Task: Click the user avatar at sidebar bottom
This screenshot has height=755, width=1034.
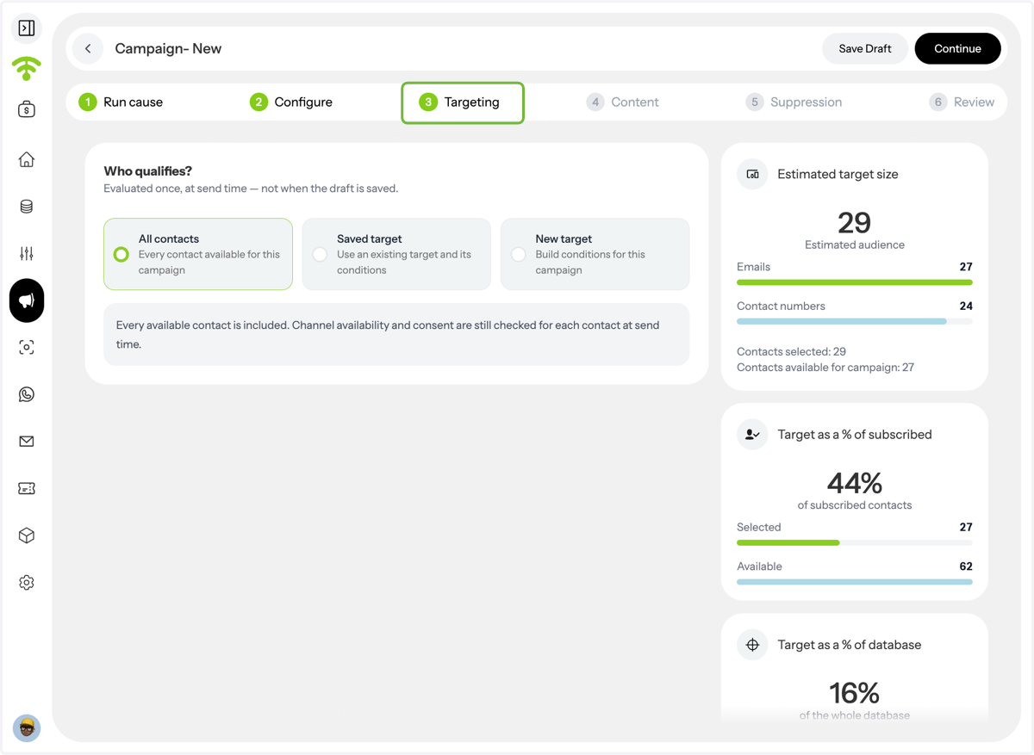Action: pyautogui.click(x=27, y=728)
